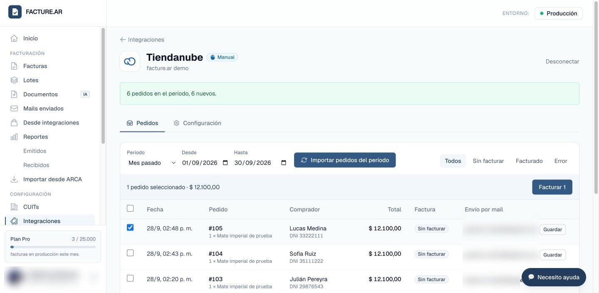599x293 pixels.
Task: Check the checkbox for order #103
Action: point(130,278)
